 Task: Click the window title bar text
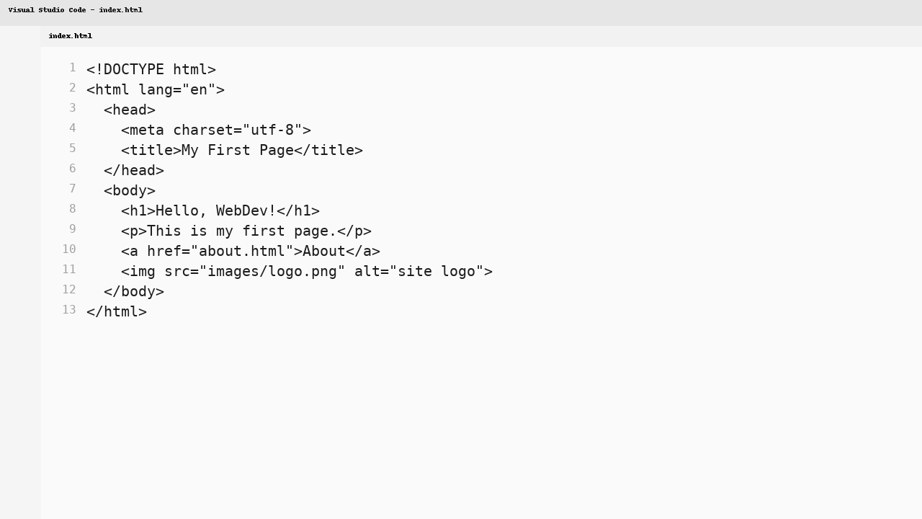76,10
